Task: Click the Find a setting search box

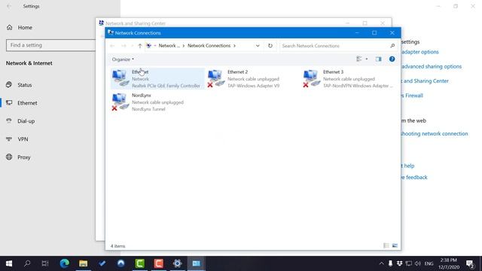Action: 50,45
